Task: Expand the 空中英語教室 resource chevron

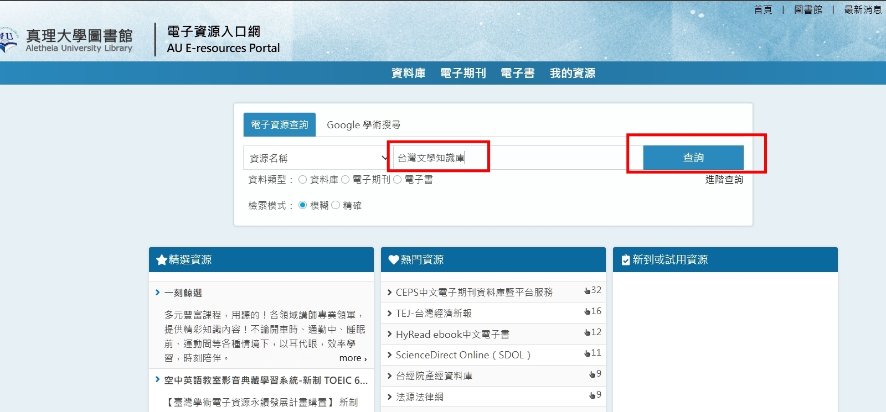Action: point(158,379)
